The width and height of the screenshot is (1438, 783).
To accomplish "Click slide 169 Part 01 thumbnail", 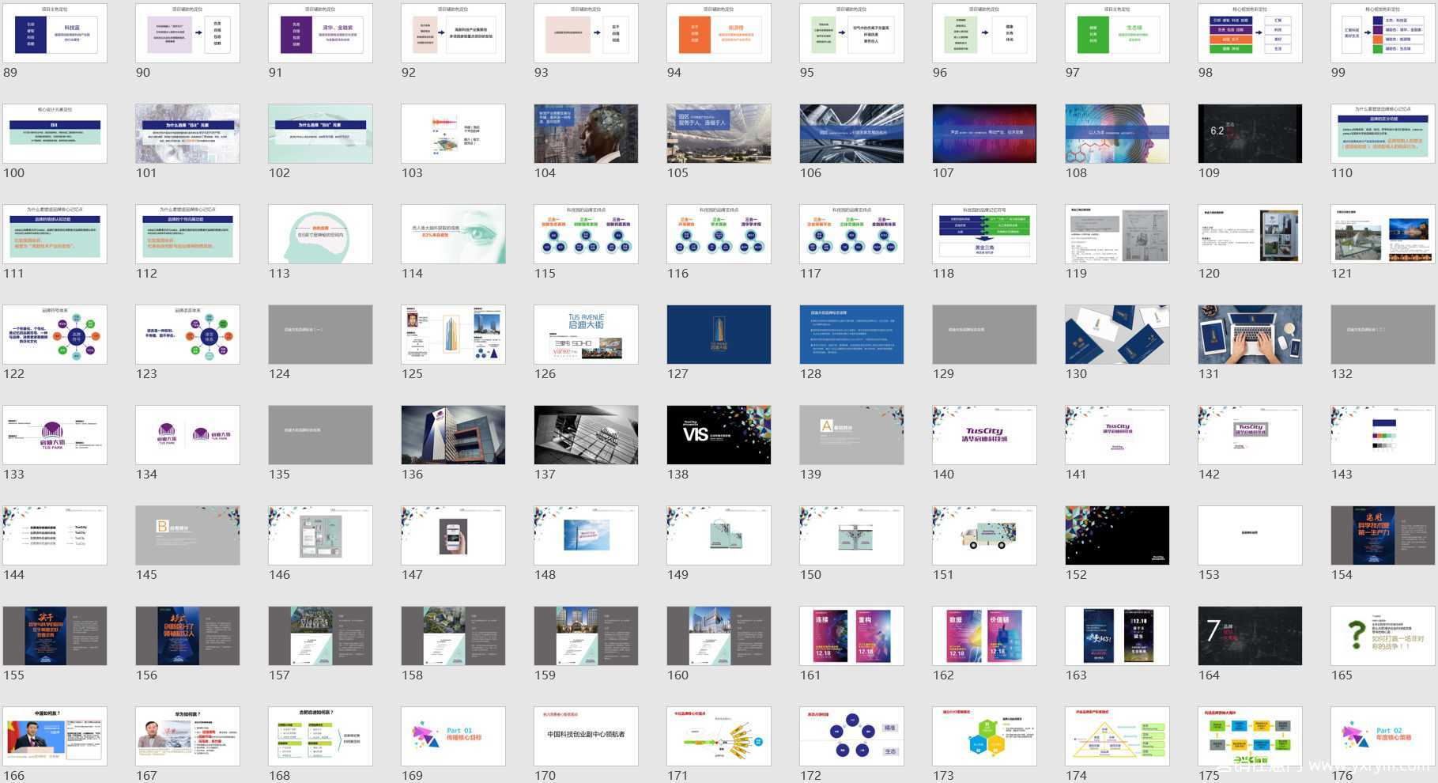I will [x=453, y=736].
